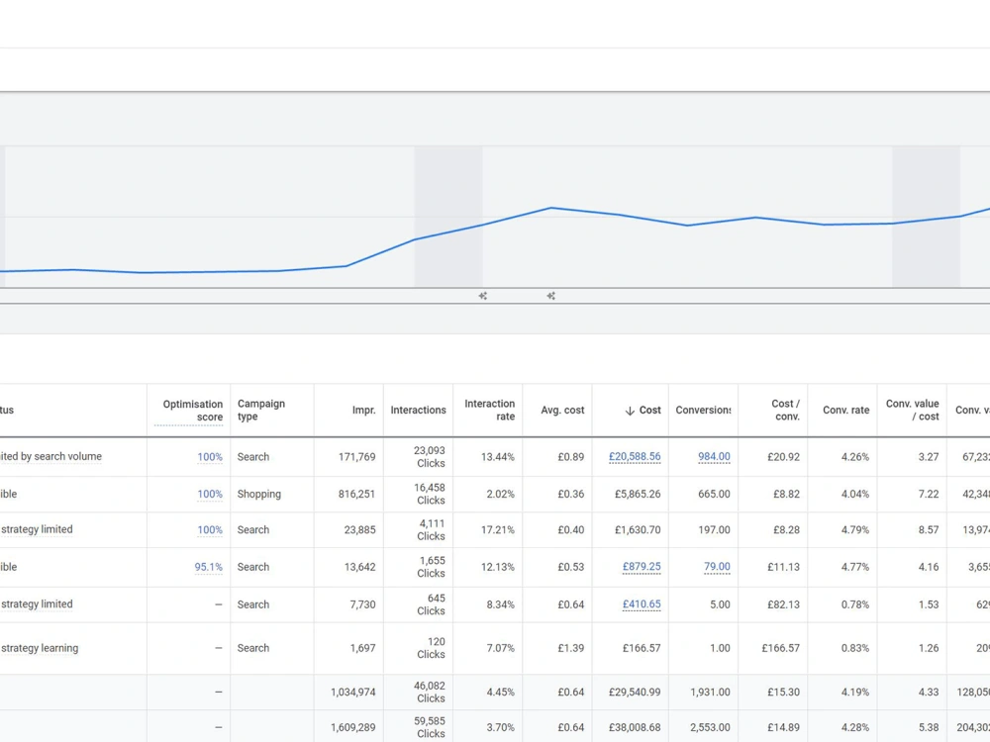The height and width of the screenshot is (742, 990).
Task: Select conversions value 665.00
Action: click(714, 494)
